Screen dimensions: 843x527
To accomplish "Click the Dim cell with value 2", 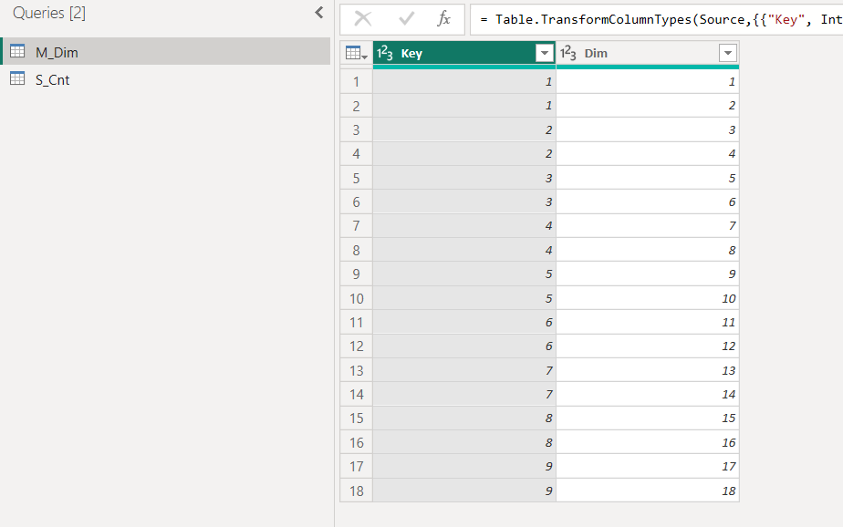I will (x=648, y=106).
